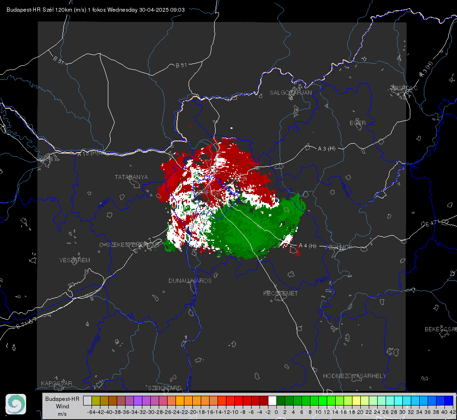Click the swirl logo icon at bottom left
Screen dimensions: 457x420
click(16, 404)
